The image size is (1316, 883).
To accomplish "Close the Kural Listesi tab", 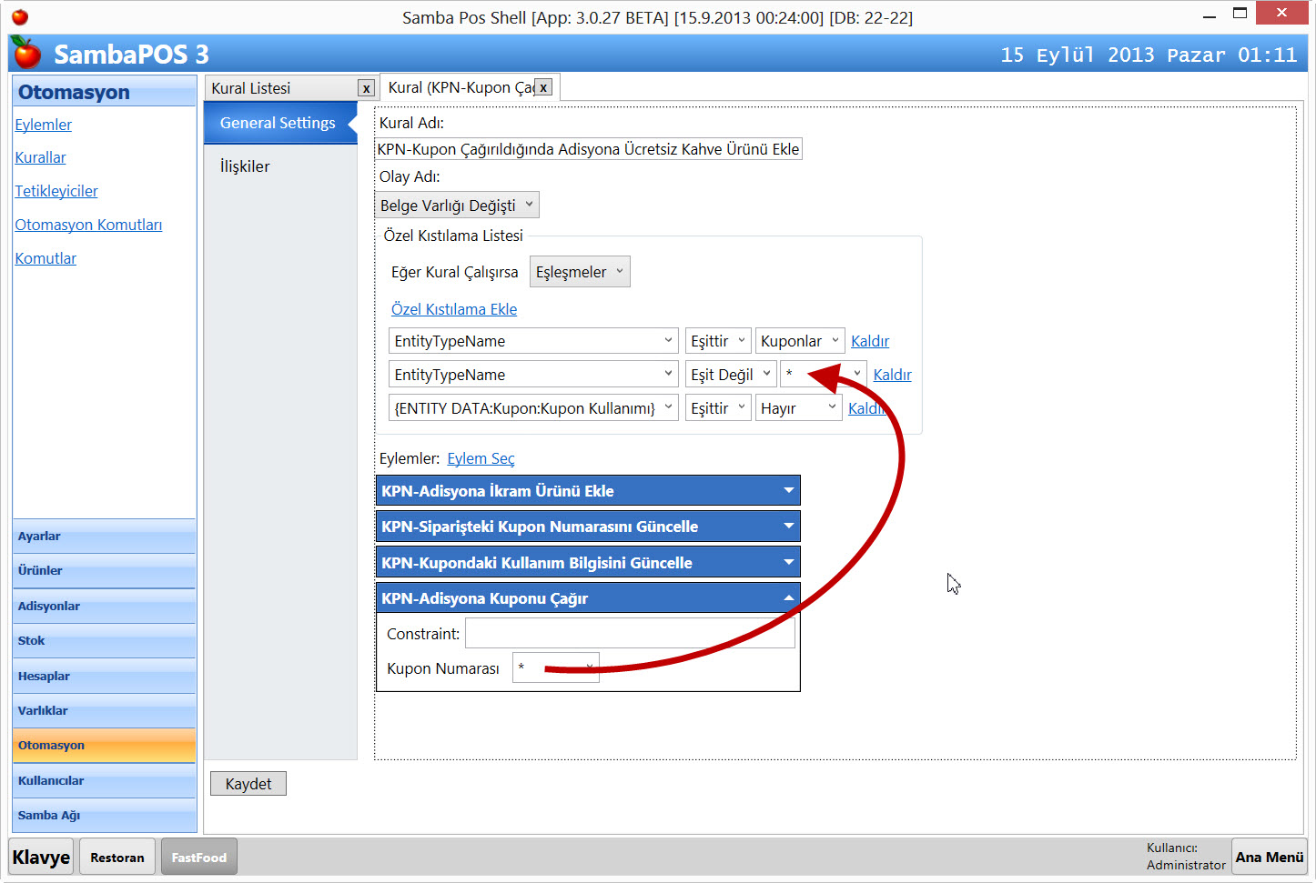I will [366, 88].
